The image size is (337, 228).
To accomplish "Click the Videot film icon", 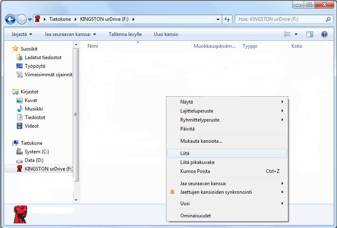I will click(20, 126).
